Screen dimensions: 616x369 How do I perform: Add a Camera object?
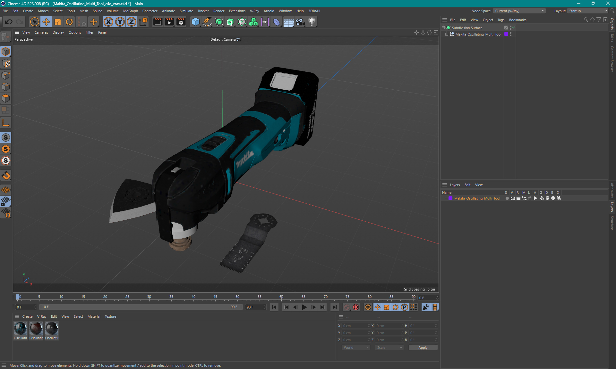tap(300, 22)
